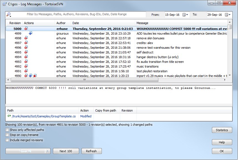Select revision 4999 by grouroux

[117, 33]
